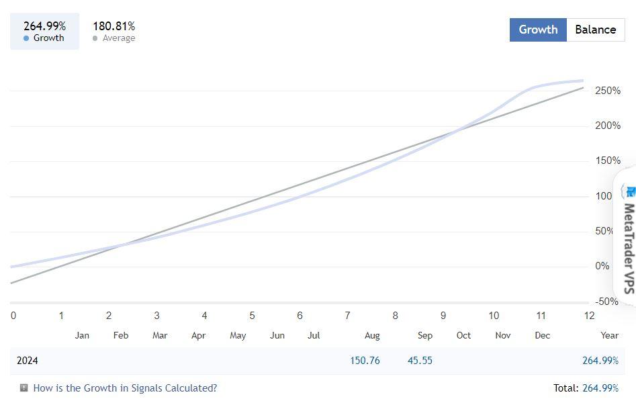Click the Dec month label

[542, 335]
